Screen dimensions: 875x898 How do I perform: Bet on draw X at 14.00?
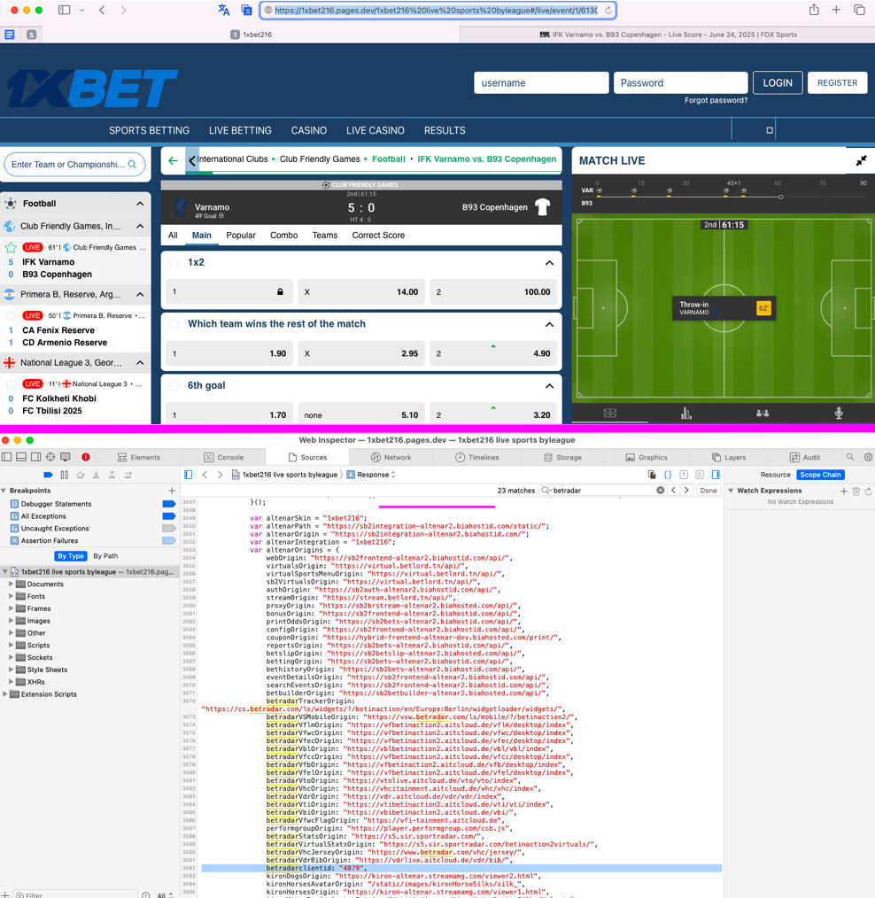[361, 292]
